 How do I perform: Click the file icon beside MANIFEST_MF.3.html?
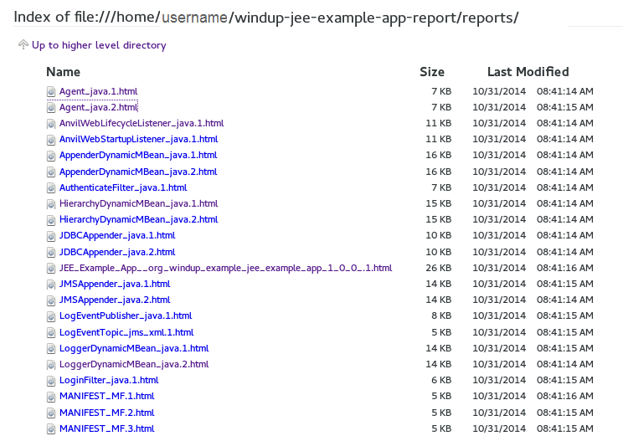51,428
